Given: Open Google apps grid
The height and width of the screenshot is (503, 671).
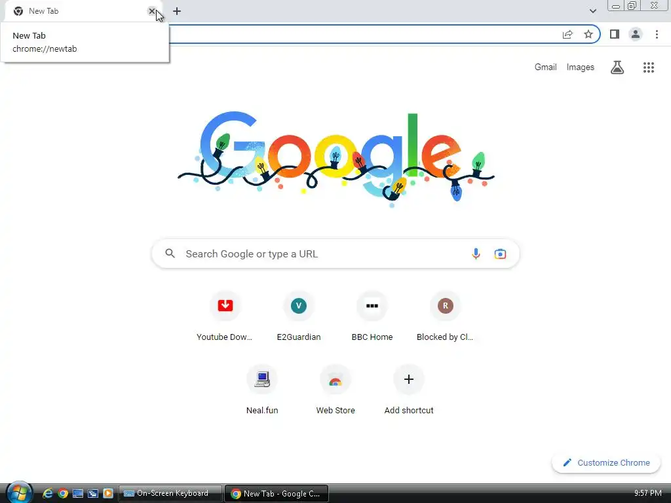Looking at the screenshot, I should pos(649,67).
